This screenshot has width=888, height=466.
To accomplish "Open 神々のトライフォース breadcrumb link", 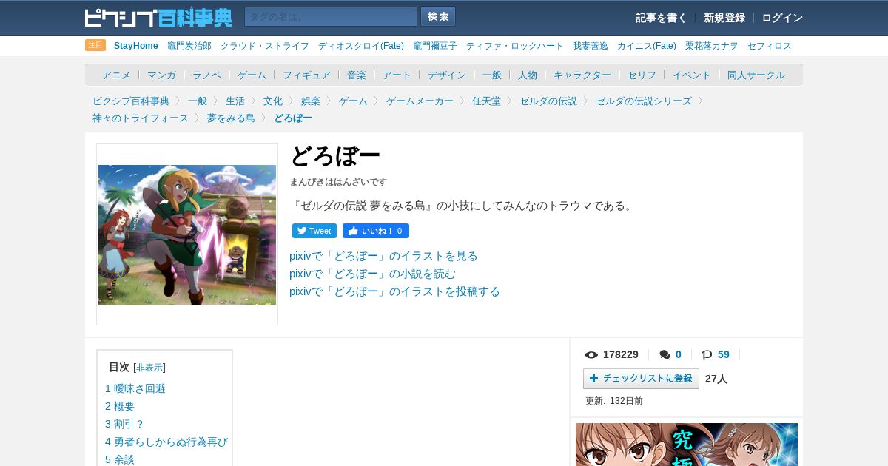I will pyautogui.click(x=141, y=118).
